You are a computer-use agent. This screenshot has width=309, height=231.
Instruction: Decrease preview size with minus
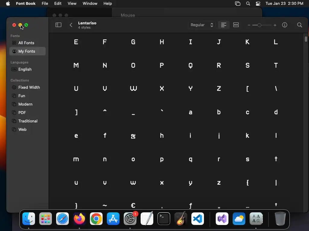tap(249, 25)
